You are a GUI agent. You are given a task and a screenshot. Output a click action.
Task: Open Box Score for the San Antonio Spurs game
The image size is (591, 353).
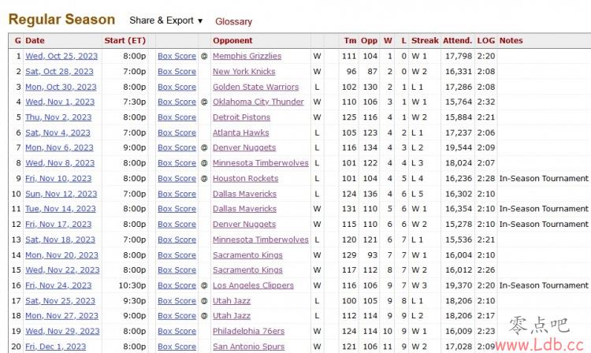[x=177, y=347]
